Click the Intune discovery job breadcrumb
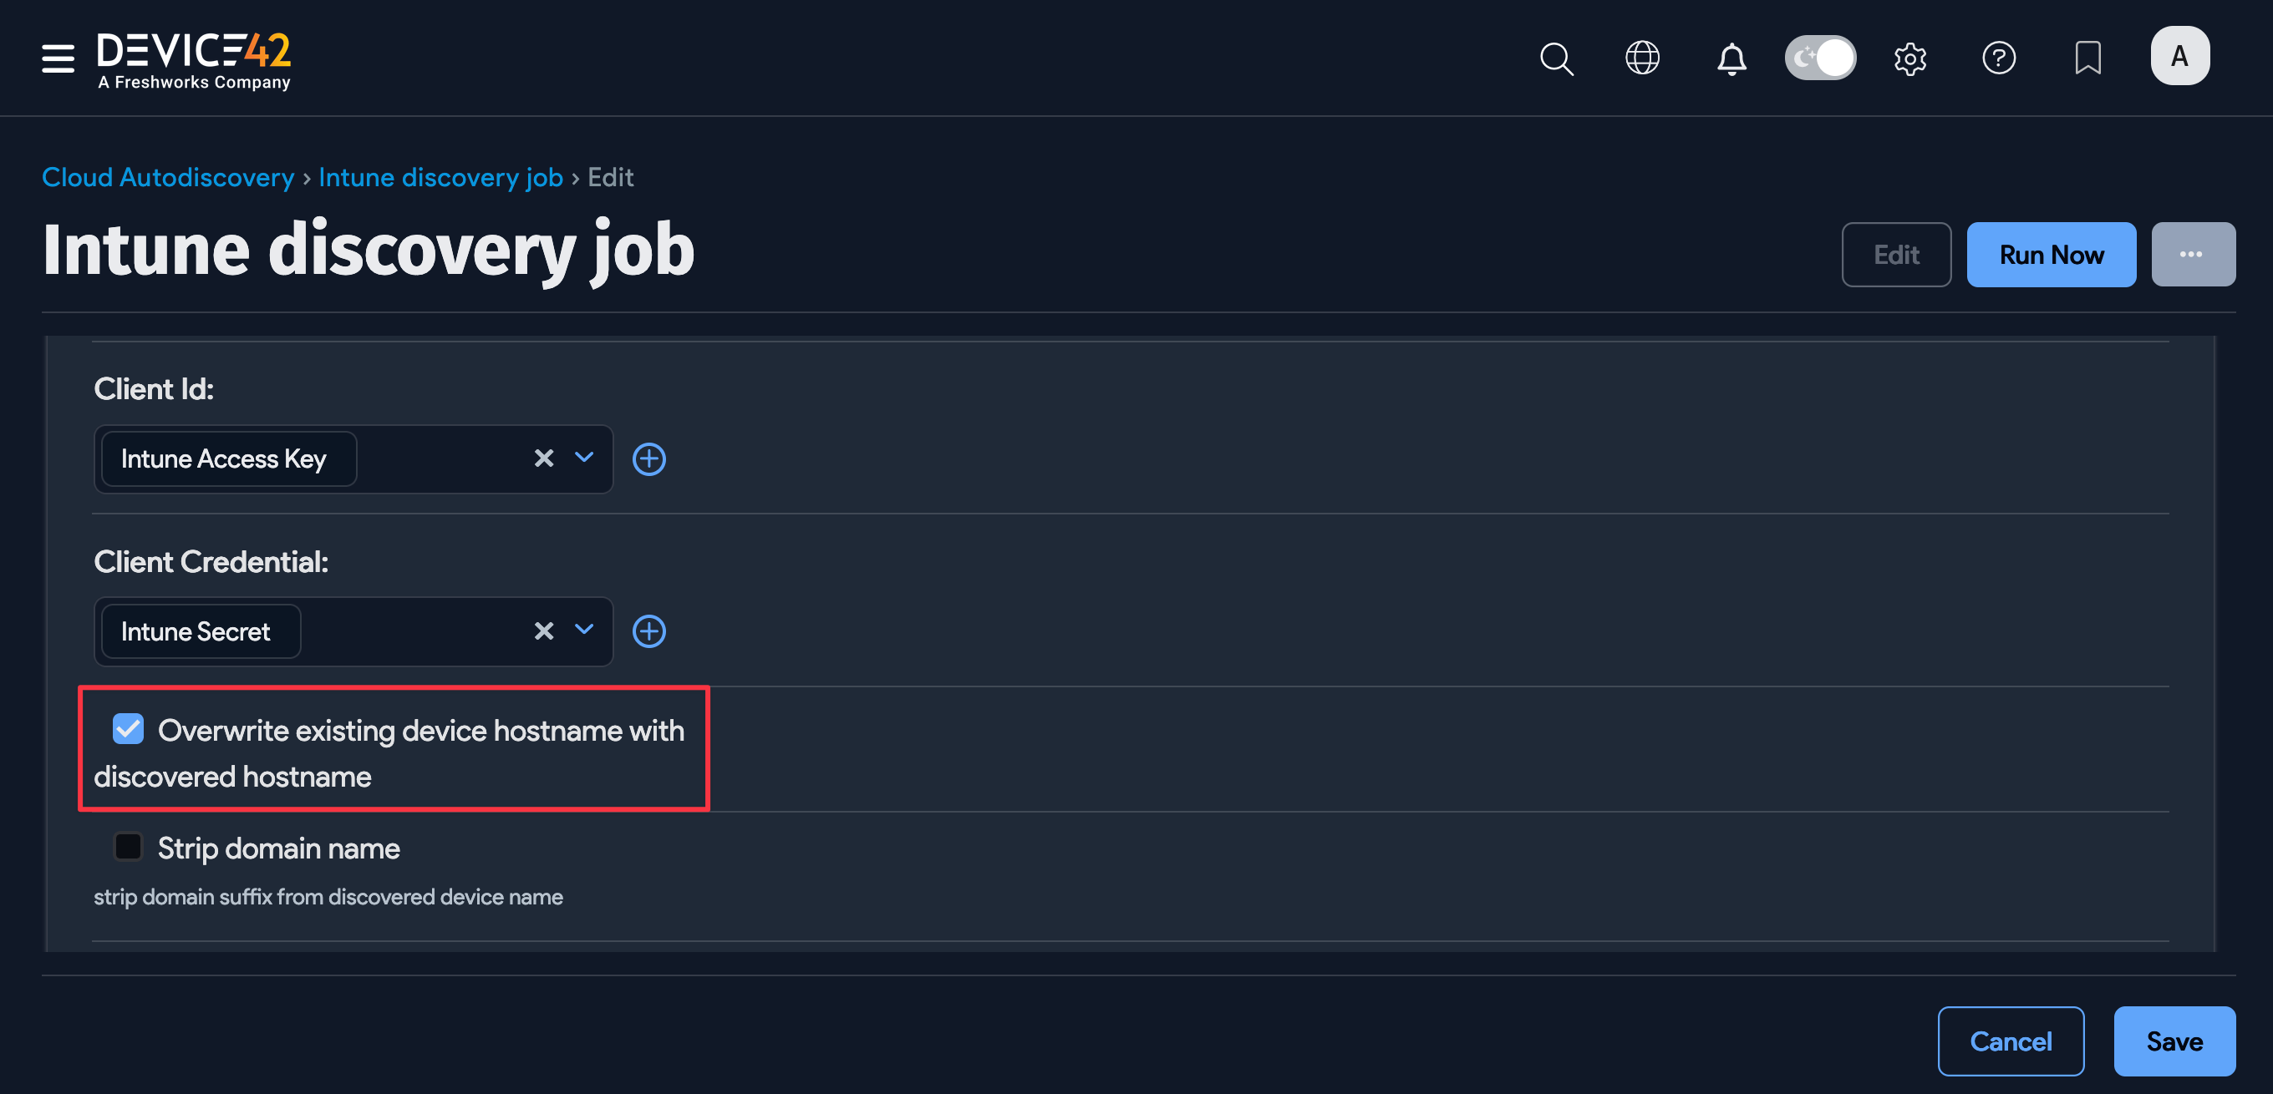The image size is (2273, 1094). click(440, 177)
